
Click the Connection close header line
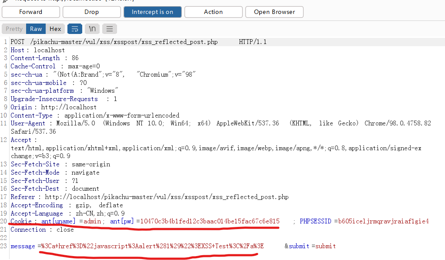tap(42, 230)
